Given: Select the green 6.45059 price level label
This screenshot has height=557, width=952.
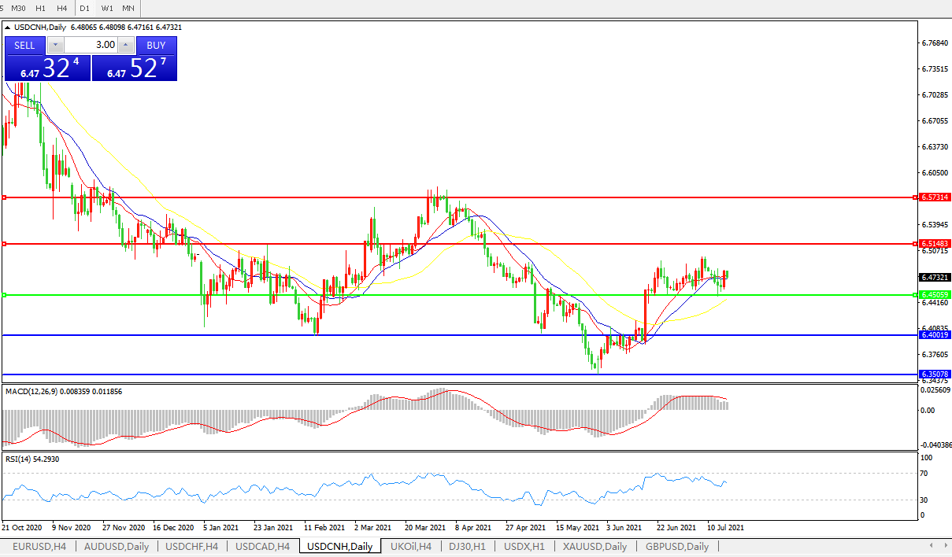Looking at the screenshot, I should pos(935,294).
